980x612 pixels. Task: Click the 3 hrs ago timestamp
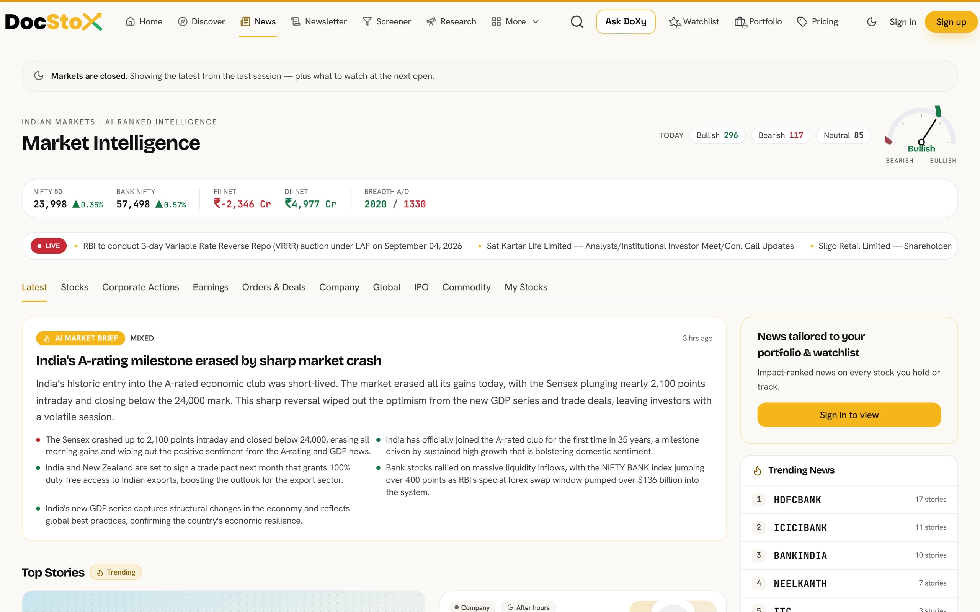(x=697, y=339)
